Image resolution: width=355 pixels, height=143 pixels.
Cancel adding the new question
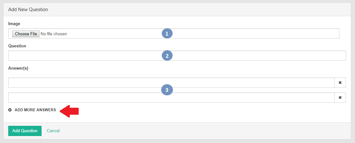[x=53, y=131]
